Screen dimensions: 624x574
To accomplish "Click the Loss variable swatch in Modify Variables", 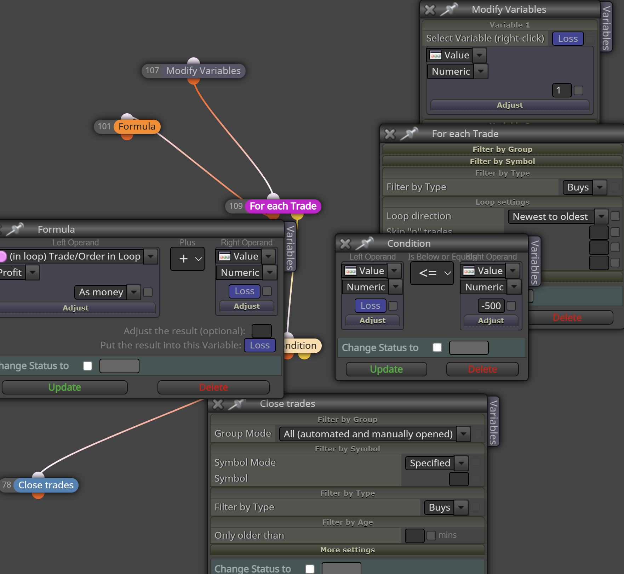I will (568, 39).
